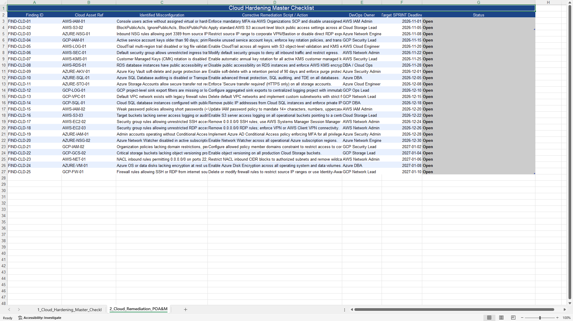Open Accessibility: Investigate status item
This screenshot has height=321, width=573.
[x=40, y=318]
